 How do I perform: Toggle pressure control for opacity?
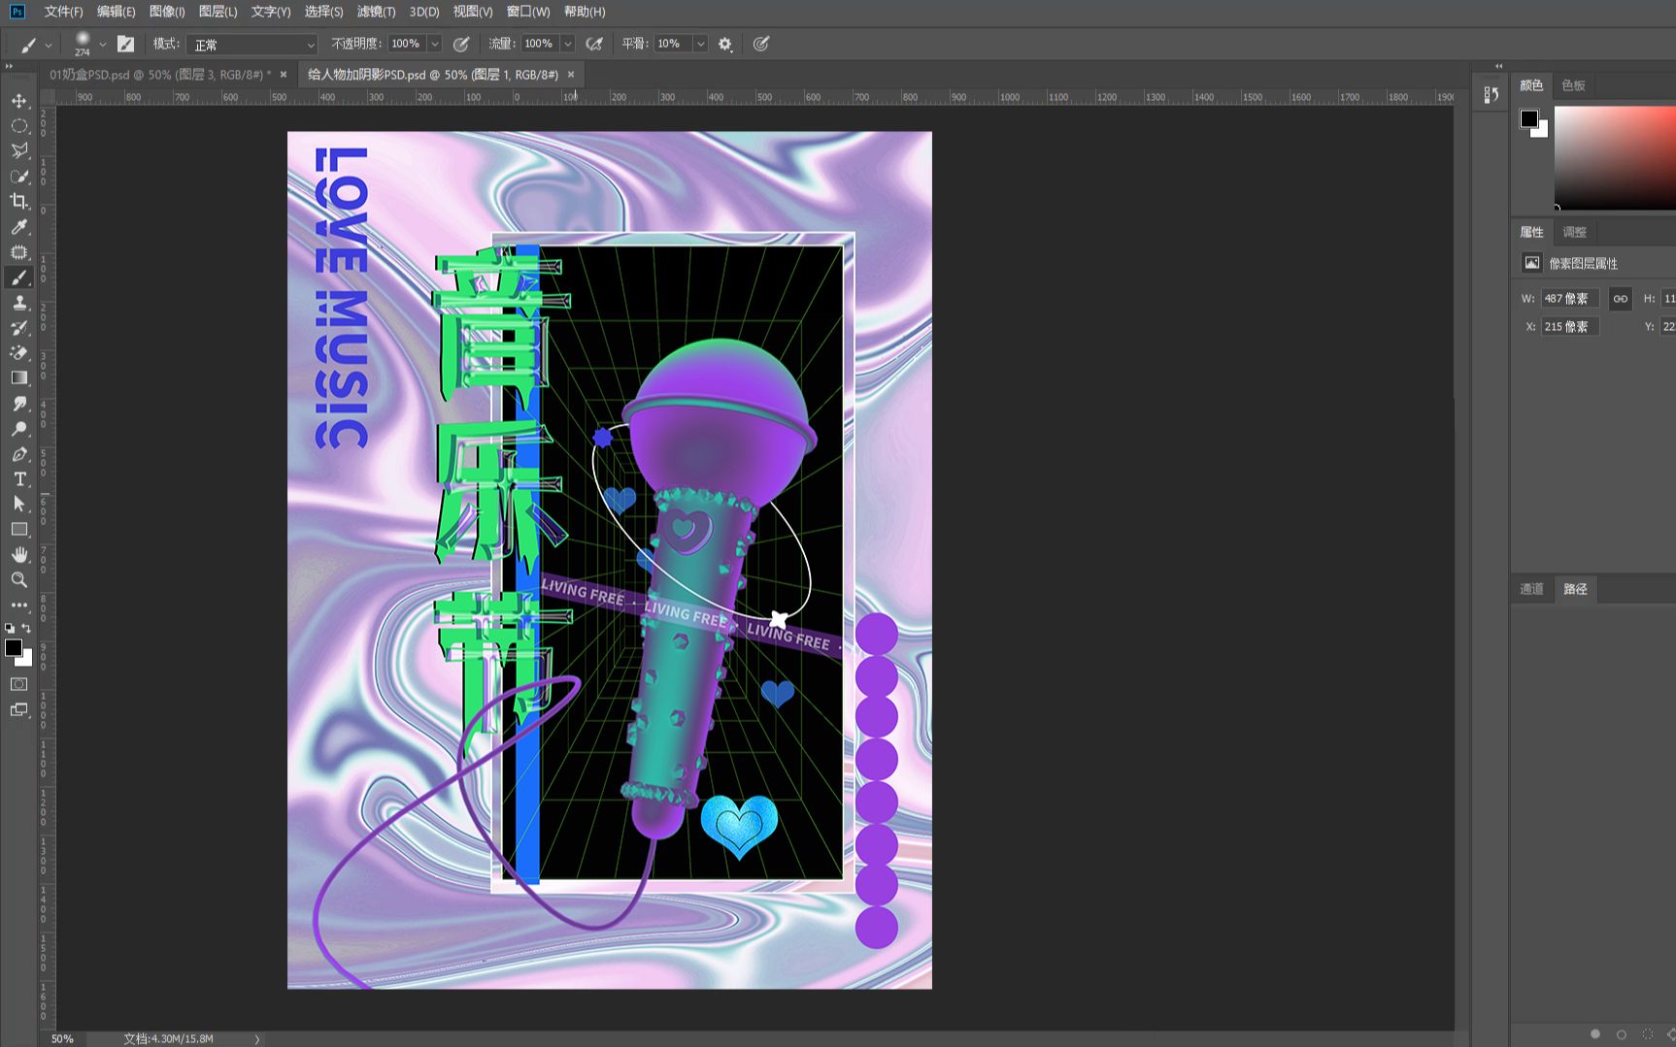tap(461, 44)
